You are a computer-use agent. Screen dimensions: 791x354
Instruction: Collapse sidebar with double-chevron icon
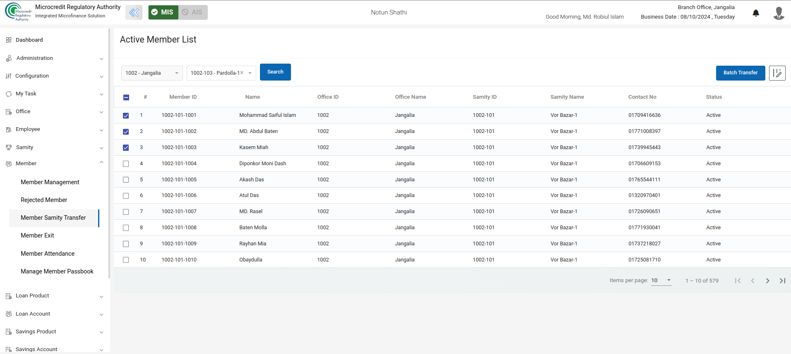click(x=134, y=12)
